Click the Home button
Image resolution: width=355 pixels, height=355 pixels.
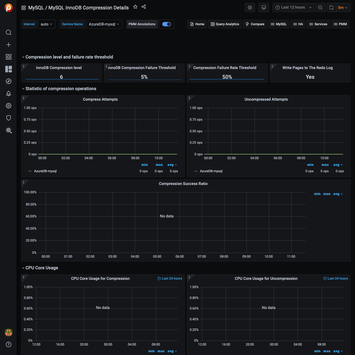pyautogui.click(x=197, y=24)
